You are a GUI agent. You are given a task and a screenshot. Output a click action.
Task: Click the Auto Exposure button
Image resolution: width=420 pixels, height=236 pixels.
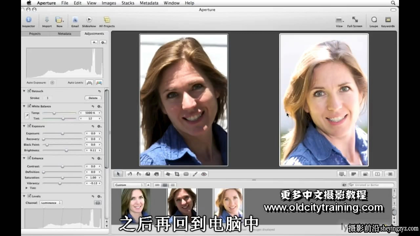[52, 83]
